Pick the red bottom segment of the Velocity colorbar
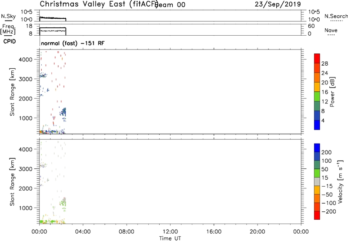The height and width of the screenshot is (241, 348). [317, 215]
